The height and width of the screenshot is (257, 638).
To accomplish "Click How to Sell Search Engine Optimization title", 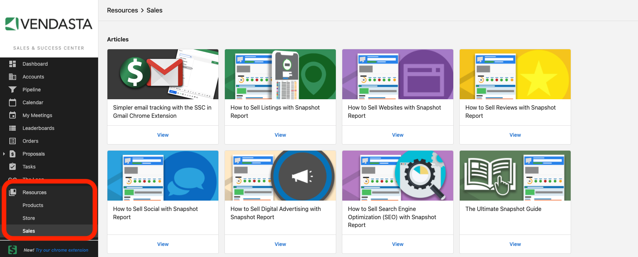I will pyautogui.click(x=392, y=217).
